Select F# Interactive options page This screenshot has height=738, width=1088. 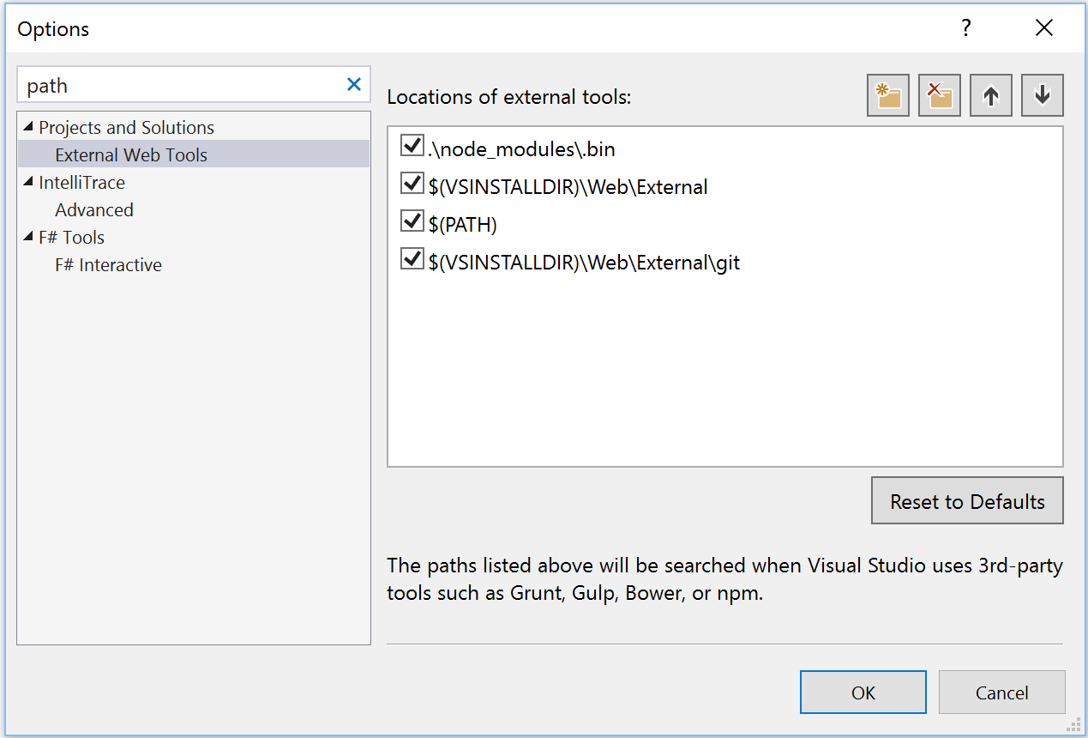[x=108, y=265]
